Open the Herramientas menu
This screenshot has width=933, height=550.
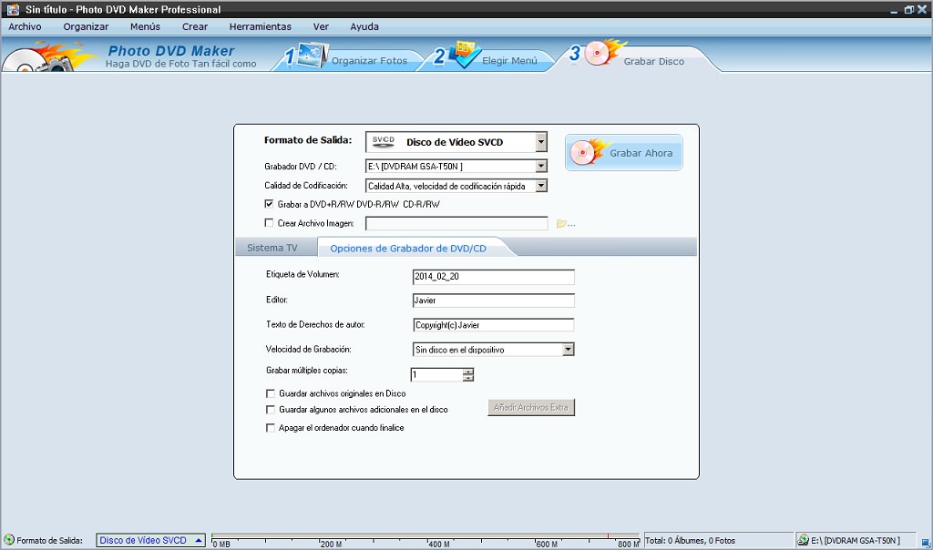point(260,26)
